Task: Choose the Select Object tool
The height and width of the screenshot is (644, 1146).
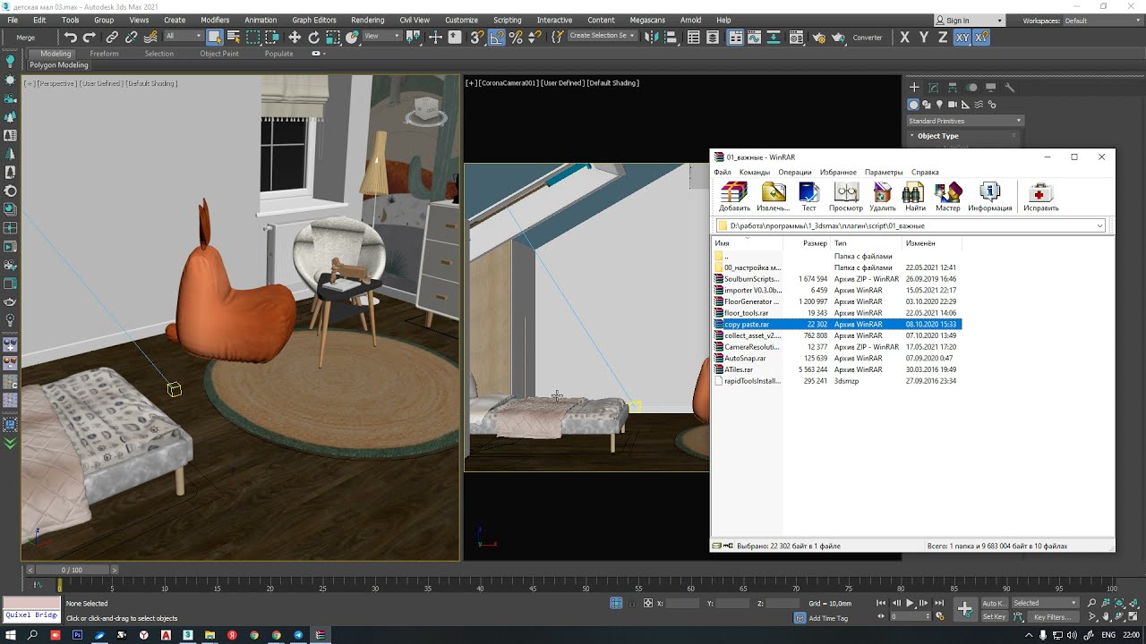Action: pos(215,37)
